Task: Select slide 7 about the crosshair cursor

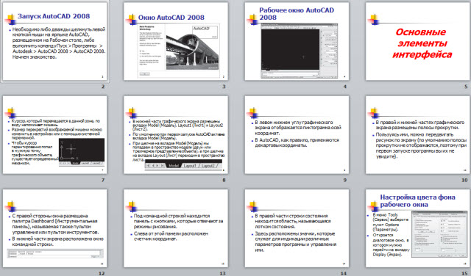Action: pos(54,135)
